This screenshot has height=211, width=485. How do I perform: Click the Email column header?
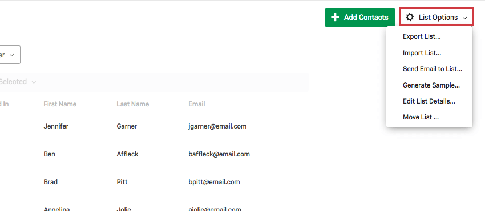[197, 104]
